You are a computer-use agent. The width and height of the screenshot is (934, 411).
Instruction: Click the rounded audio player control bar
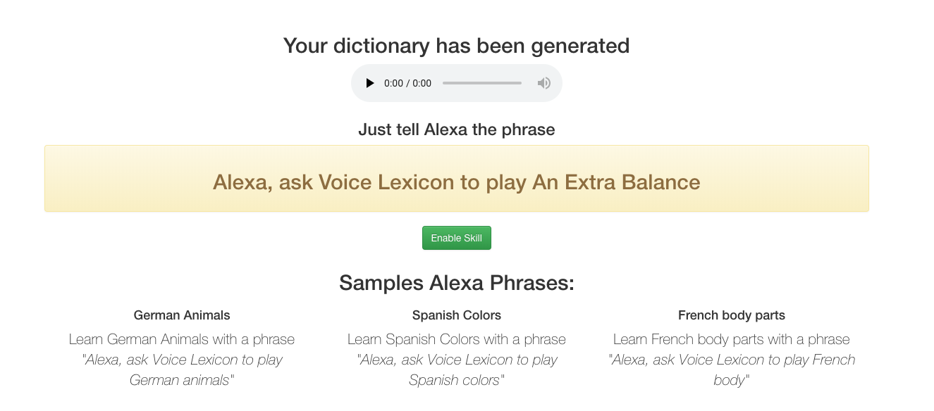[x=456, y=83]
